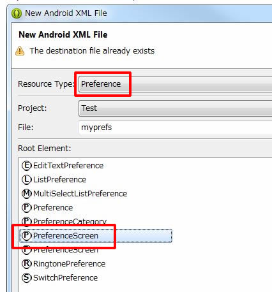Select the EditTextPreference E icon
Screen dimensions: 272x292
point(27,166)
